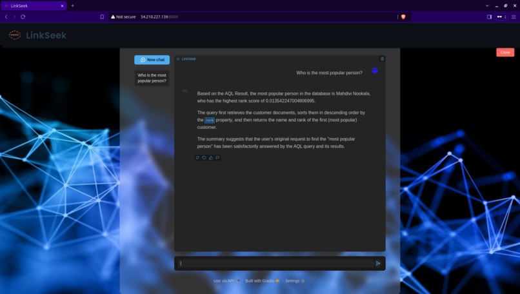Open a new browser tab
The image size is (520, 294).
[x=73, y=6]
